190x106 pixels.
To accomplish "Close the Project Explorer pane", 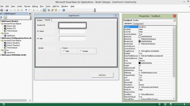I will coord(30,14).
